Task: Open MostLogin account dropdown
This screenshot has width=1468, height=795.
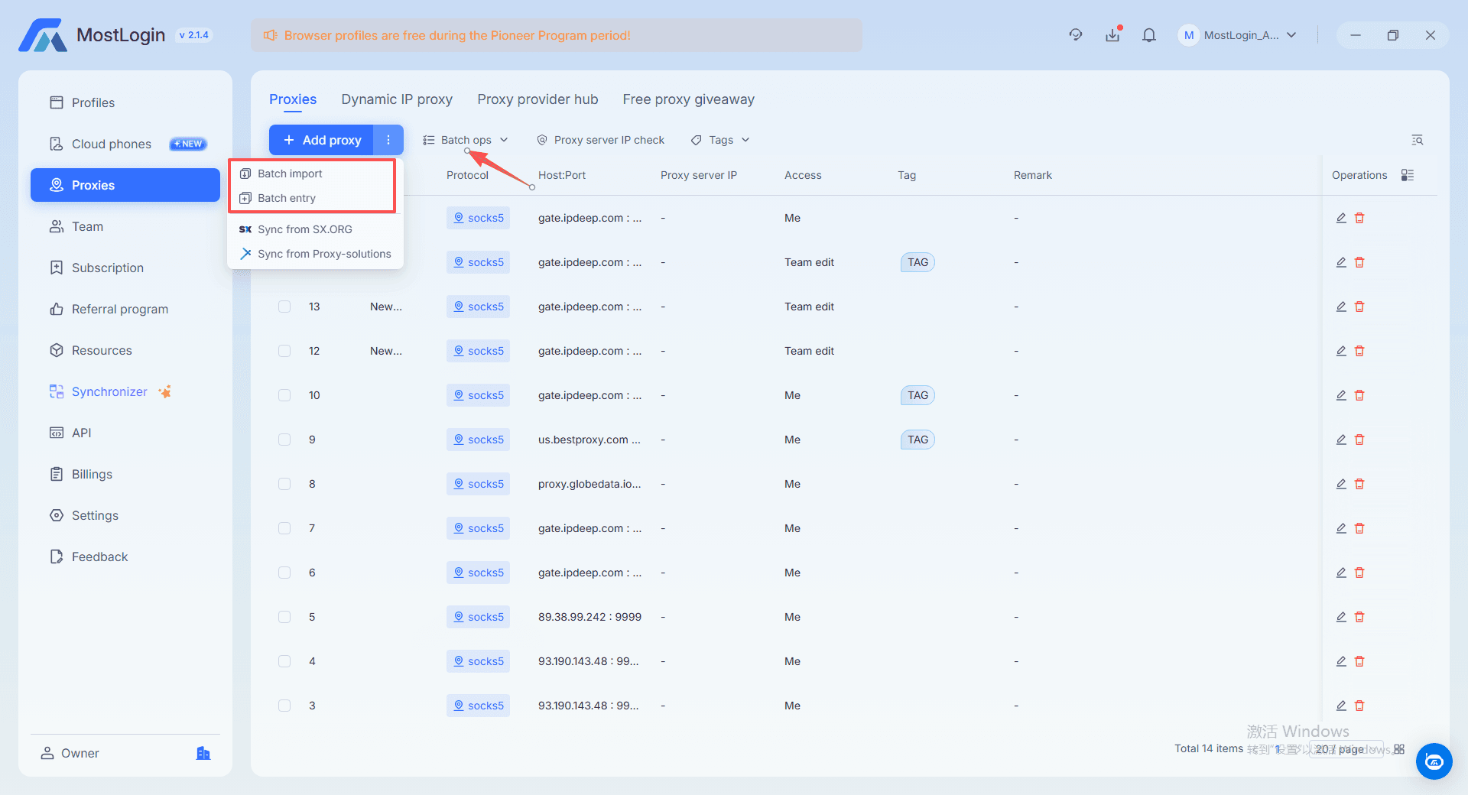Action: 1238,35
